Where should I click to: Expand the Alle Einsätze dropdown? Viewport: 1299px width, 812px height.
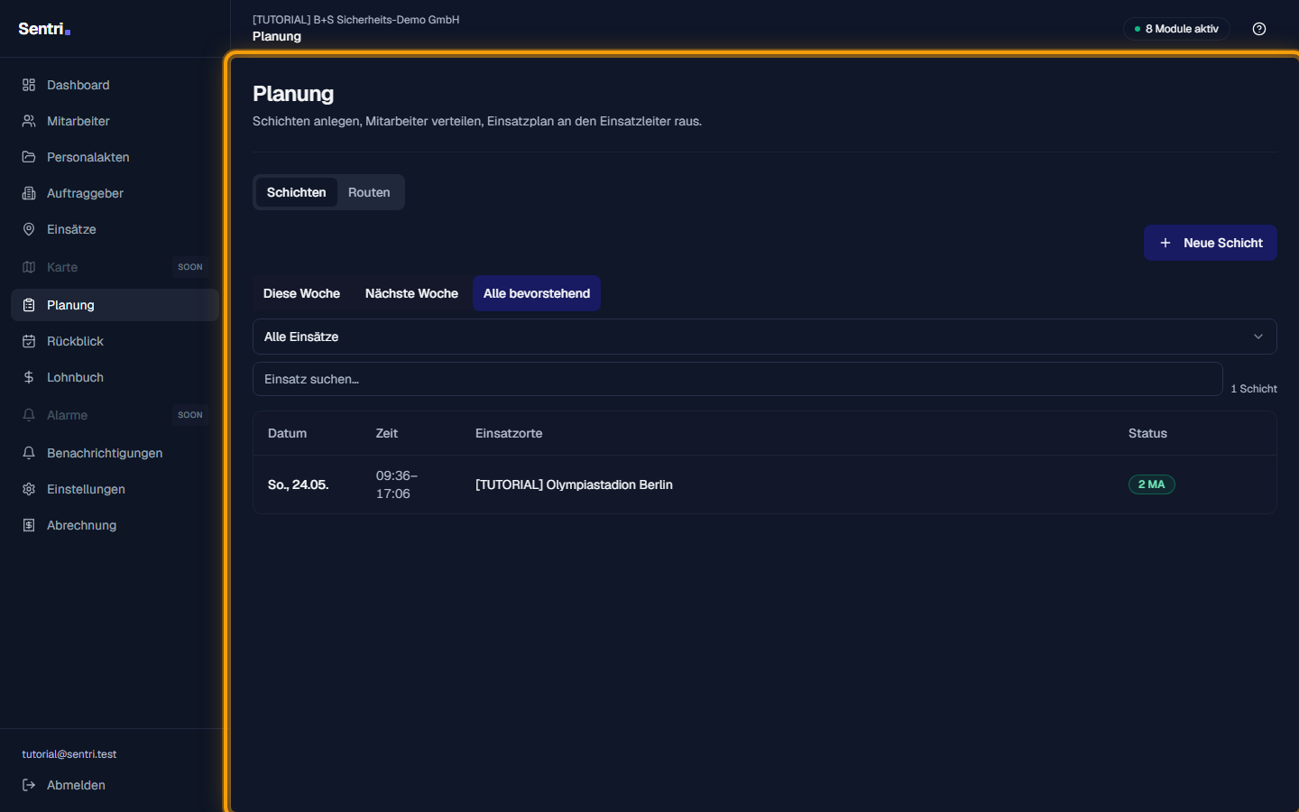(764, 337)
